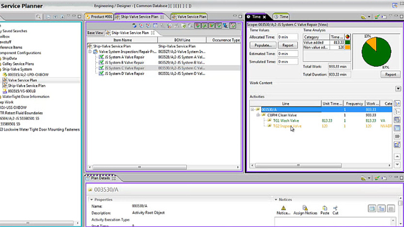The width and height of the screenshot is (404, 227).
Task: Click the search magnifier in the left navigation panel
Action: click(x=39, y=17)
